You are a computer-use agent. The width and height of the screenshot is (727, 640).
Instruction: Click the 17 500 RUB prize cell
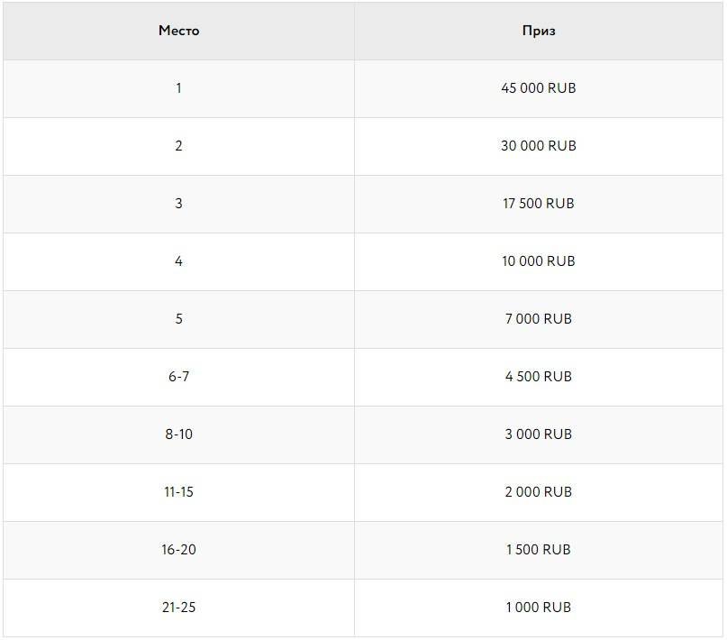pos(539,204)
